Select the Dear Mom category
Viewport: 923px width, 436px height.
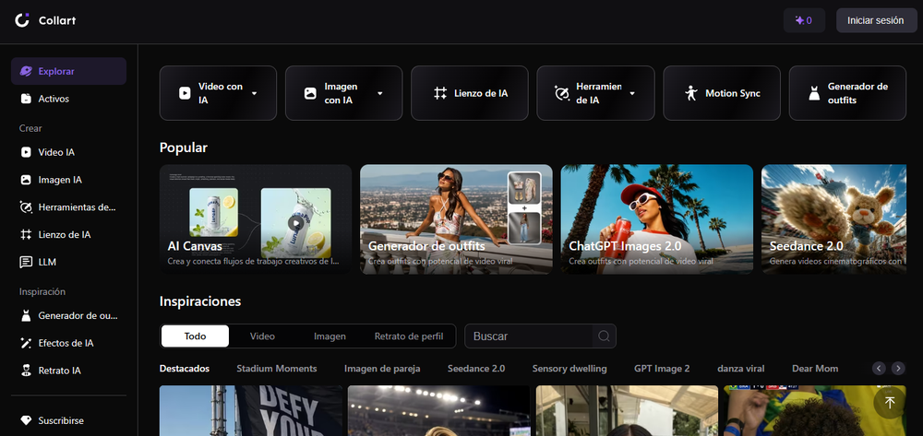point(815,369)
